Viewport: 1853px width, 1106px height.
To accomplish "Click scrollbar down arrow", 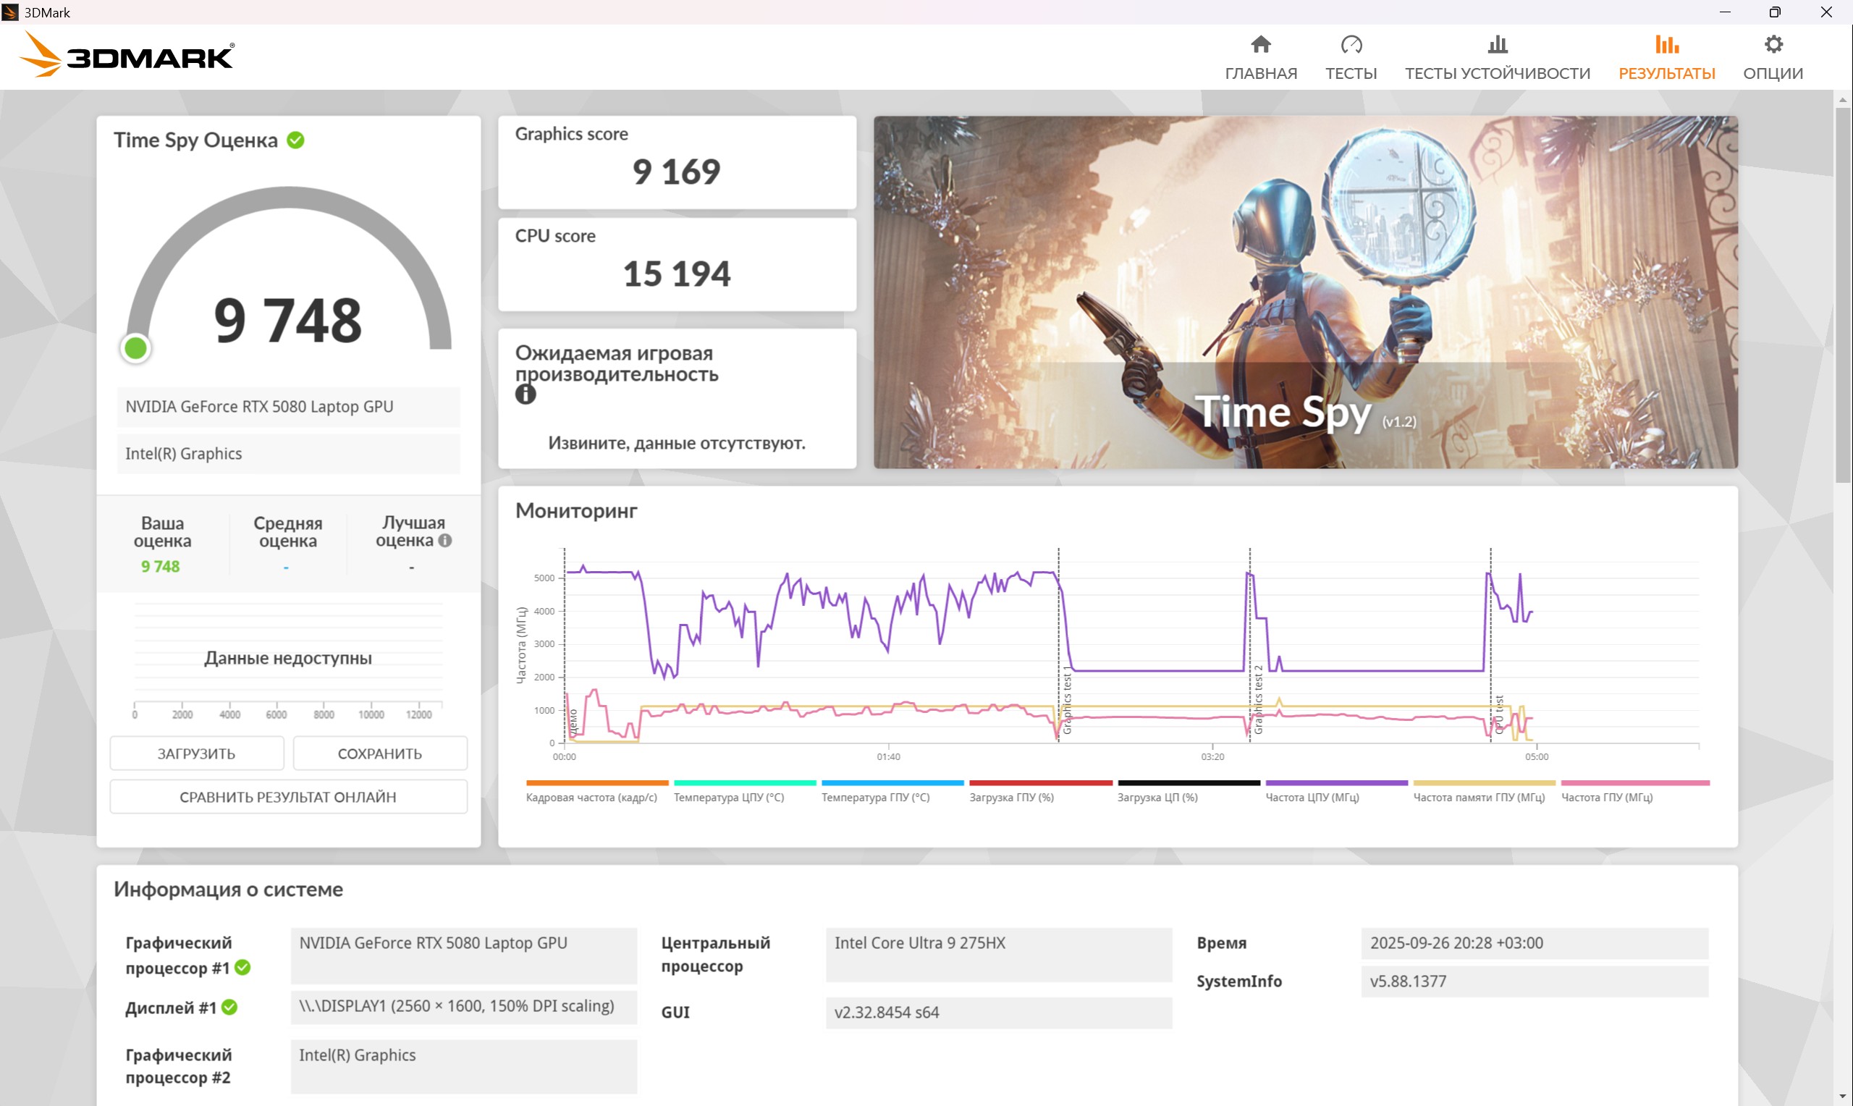I will click(x=1844, y=1097).
